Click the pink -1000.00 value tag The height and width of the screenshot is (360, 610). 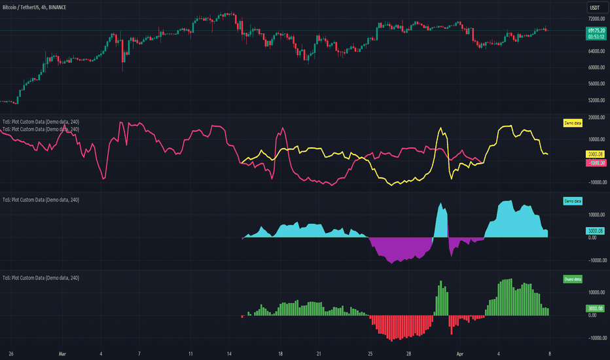596,163
